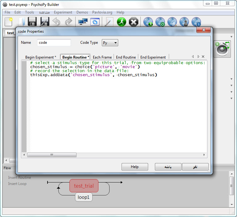Click the Save As toolbar icon

pos(44,22)
